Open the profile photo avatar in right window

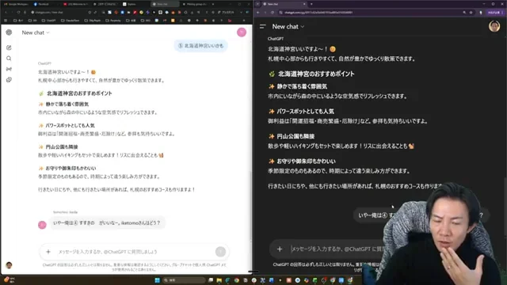click(x=494, y=26)
